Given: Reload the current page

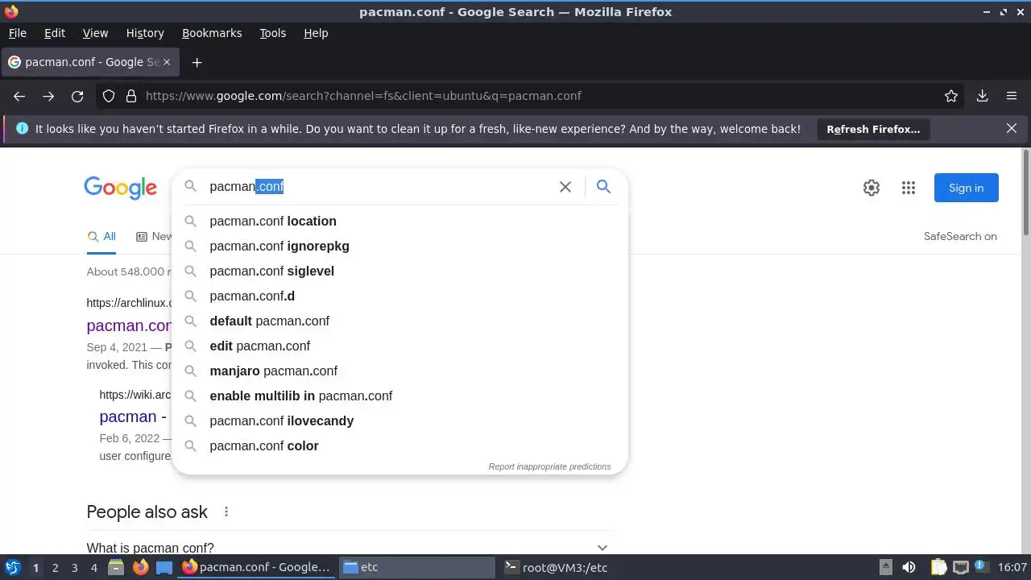Looking at the screenshot, I should point(77,96).
